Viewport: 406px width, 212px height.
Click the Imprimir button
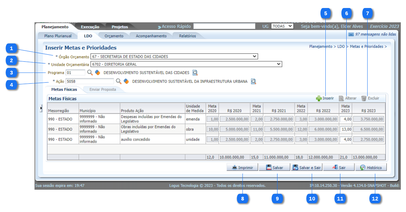242,168
